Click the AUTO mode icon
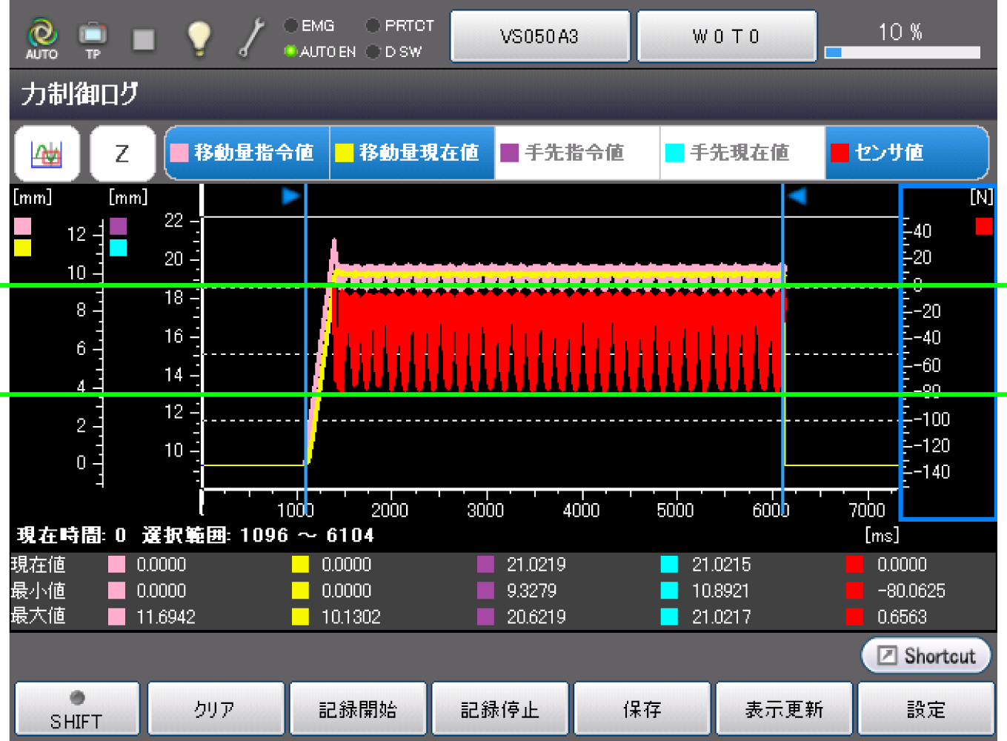This screenshot has height=741, width=1007. 41,38
